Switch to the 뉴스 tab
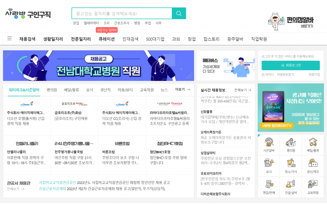This screenshot has height=204, width=327. (x=164, y=90)
